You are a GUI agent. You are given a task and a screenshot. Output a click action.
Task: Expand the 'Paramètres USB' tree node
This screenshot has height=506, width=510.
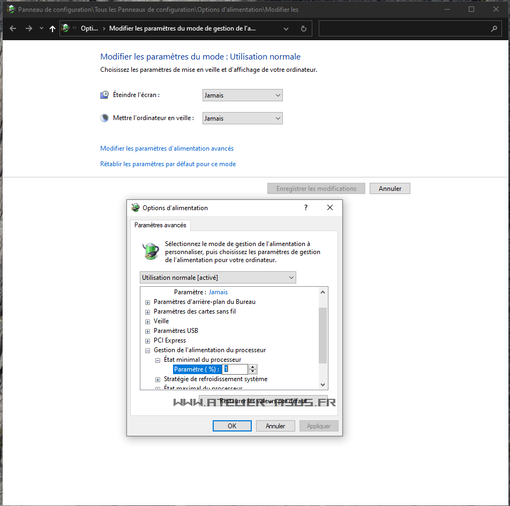(148, 331)
